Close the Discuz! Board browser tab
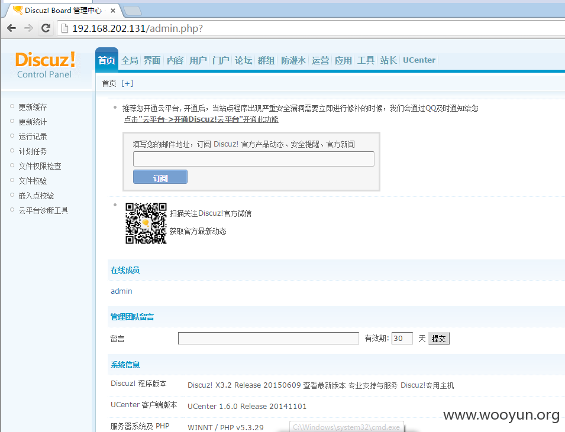Image resolution: width=565 pixels, height=432 pixels. click(113, 11)
